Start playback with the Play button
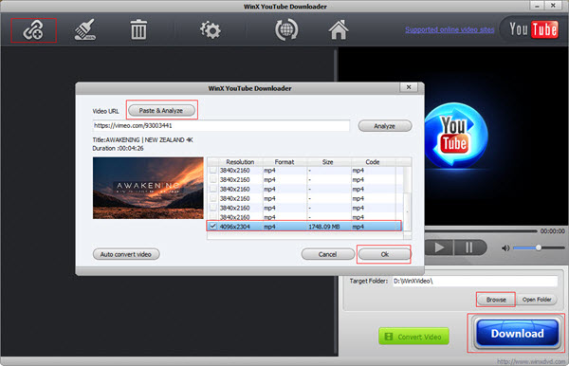The height and width of the screenshot is (366, 569). tap(439, 247)
